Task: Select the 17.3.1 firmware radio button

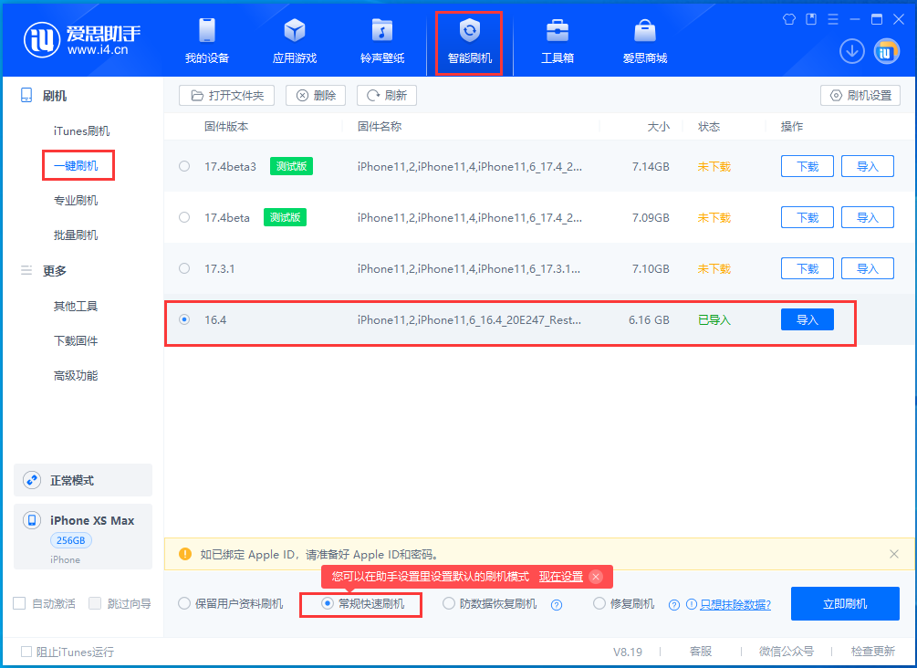Action: pos(185,269)
